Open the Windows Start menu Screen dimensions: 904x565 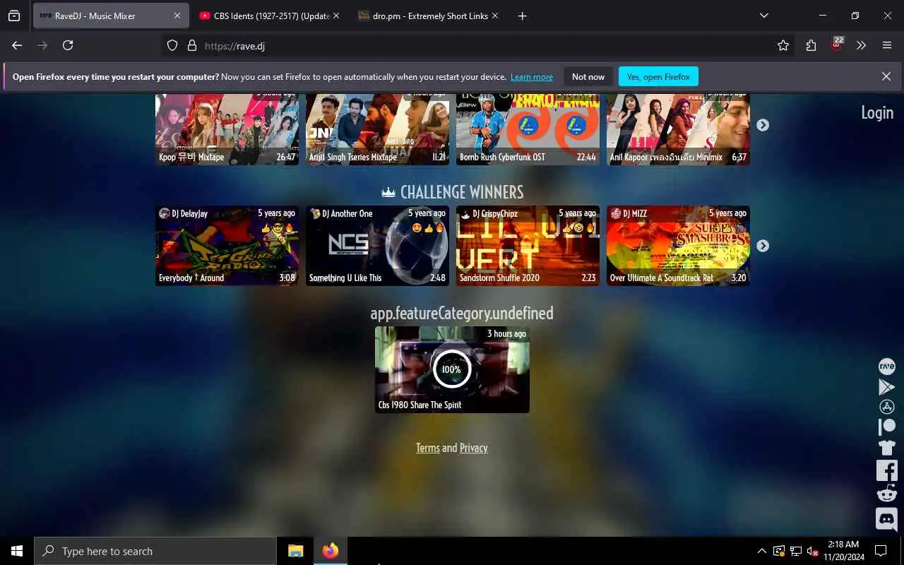(17, 551)
